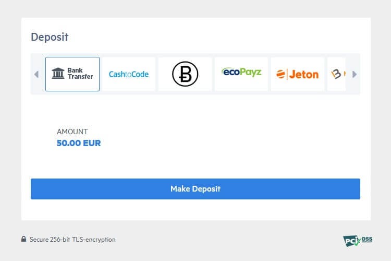Click the Deposit heading
Image resolution: width=391 pixels, height=261 pixels.
pyautogui.click(x=50, y=37)
